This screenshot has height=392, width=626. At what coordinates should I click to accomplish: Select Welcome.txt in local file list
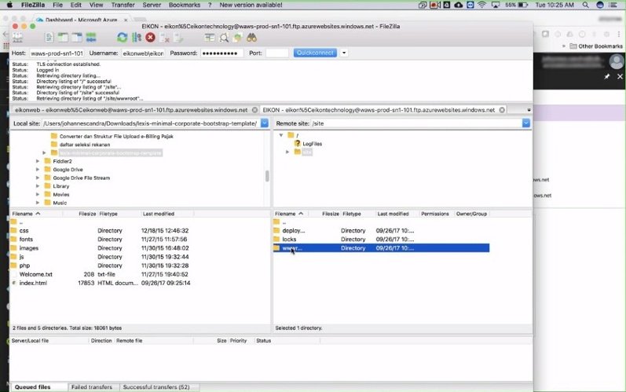pyautogui.click(x=35, y=274)
